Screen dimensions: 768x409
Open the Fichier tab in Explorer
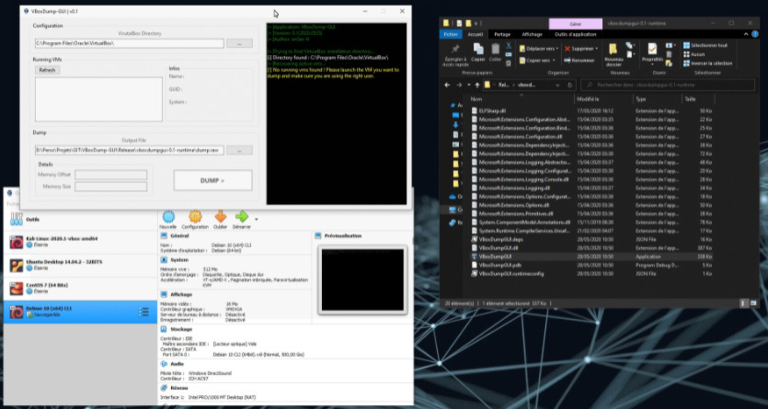tap(451, 34)
